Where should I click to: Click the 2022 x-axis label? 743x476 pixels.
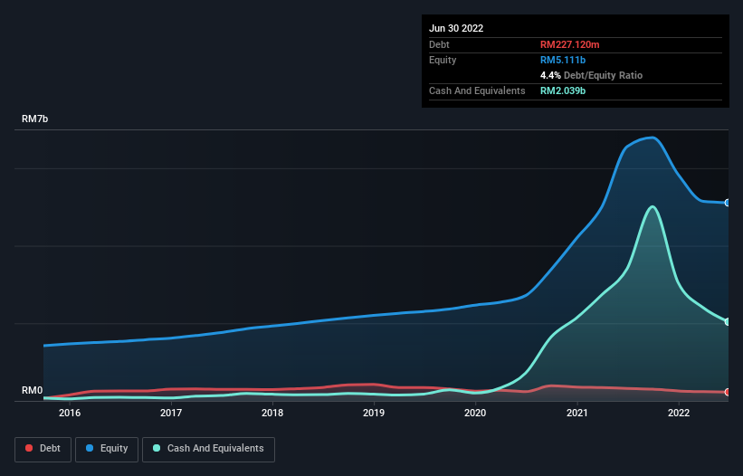point(679,413)
